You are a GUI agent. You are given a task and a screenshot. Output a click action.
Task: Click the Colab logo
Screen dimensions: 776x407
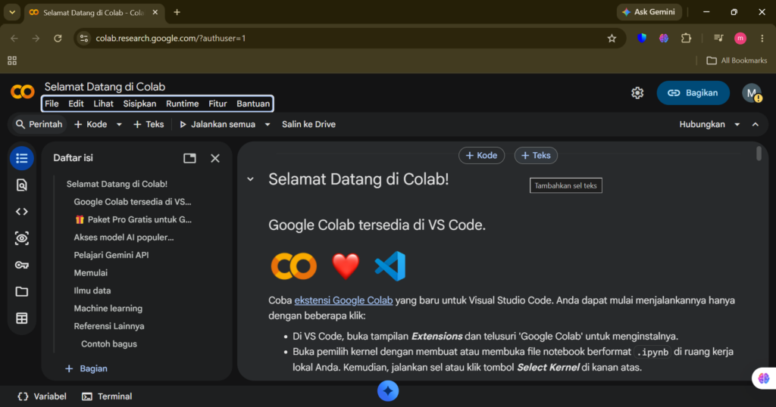22,92
